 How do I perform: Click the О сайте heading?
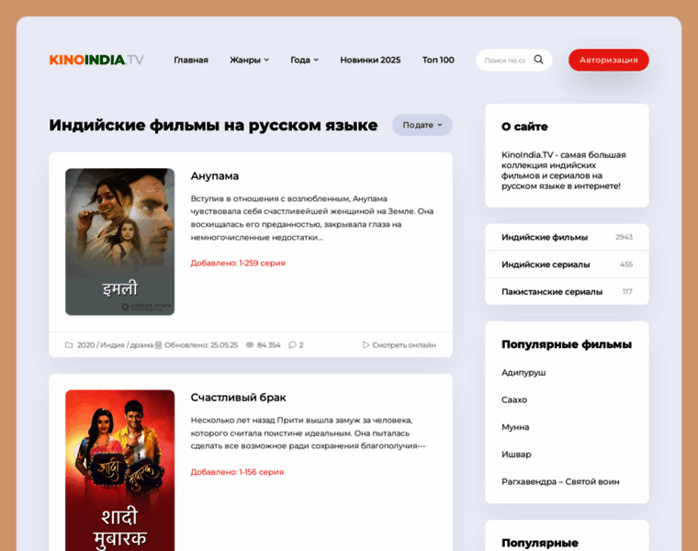point(524,127)
